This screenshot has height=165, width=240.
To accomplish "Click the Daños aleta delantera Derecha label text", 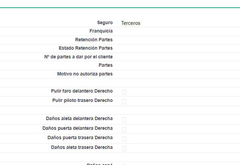I will click(x=79, y=118).
